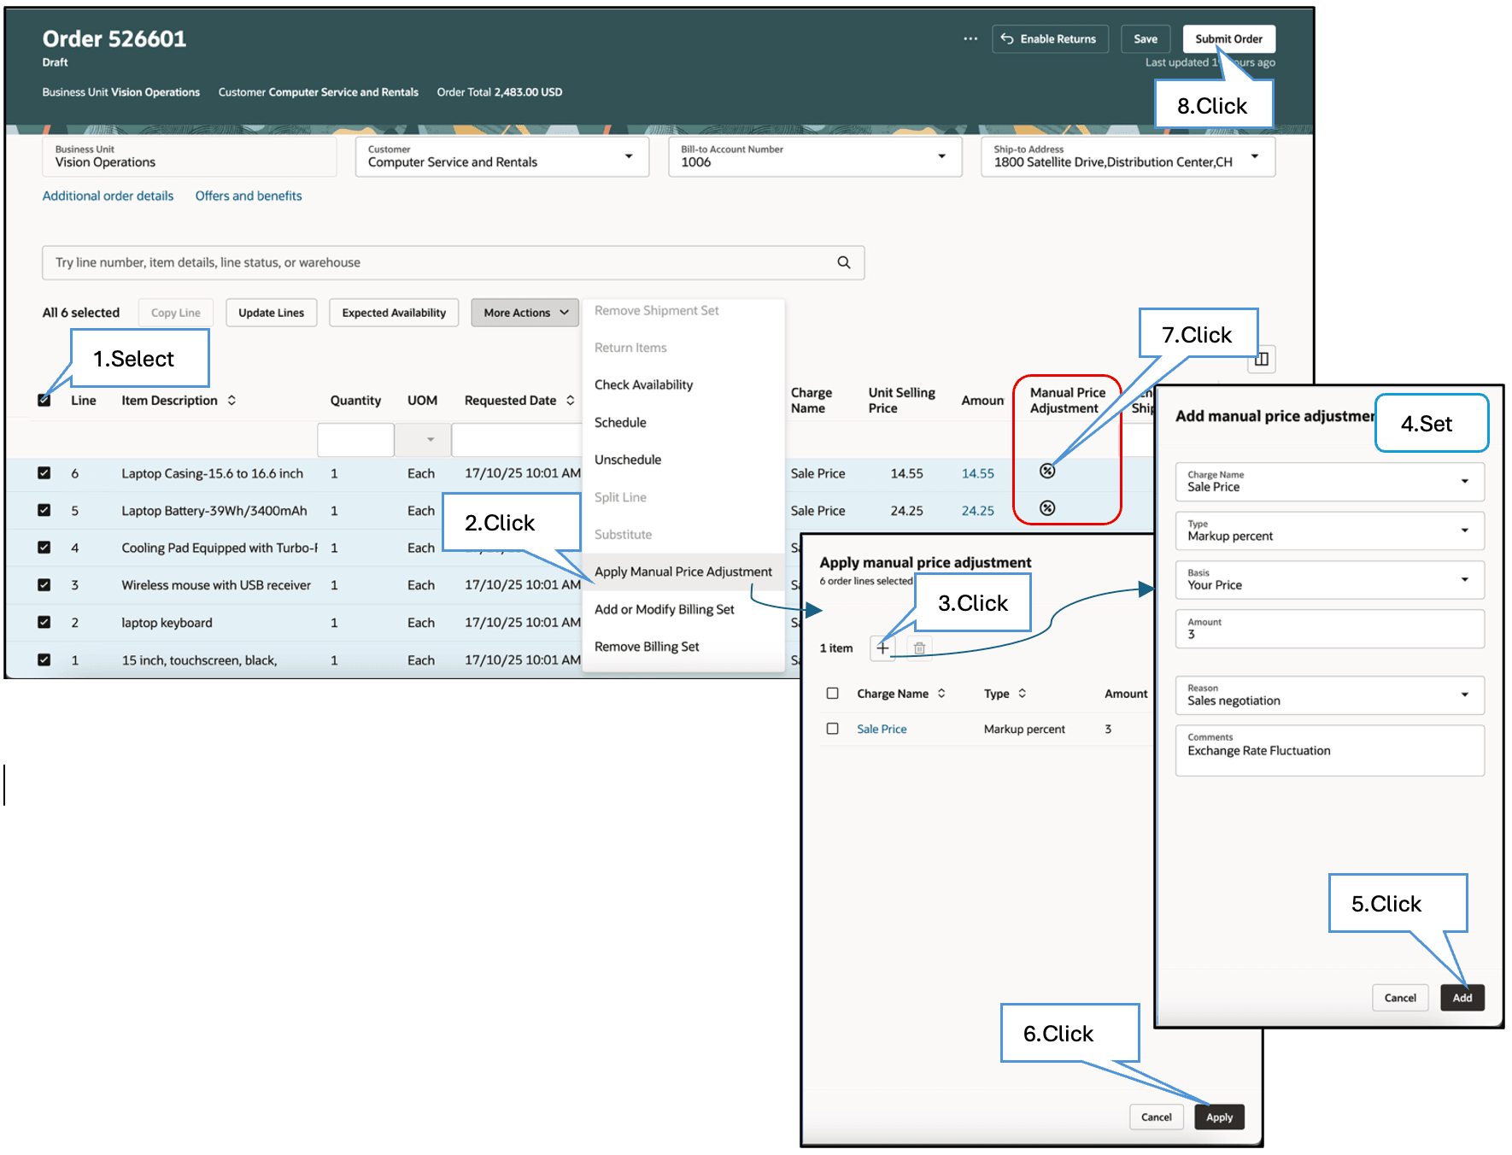Click the sort icon beside Charge Name
This screenshot has height=1155, width=1512.
point(942,694)
